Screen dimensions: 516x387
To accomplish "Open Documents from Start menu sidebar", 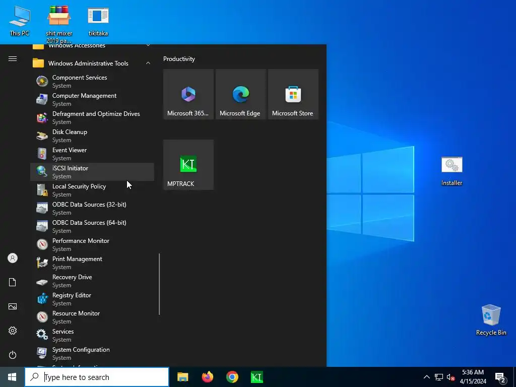I will point(13,282).
